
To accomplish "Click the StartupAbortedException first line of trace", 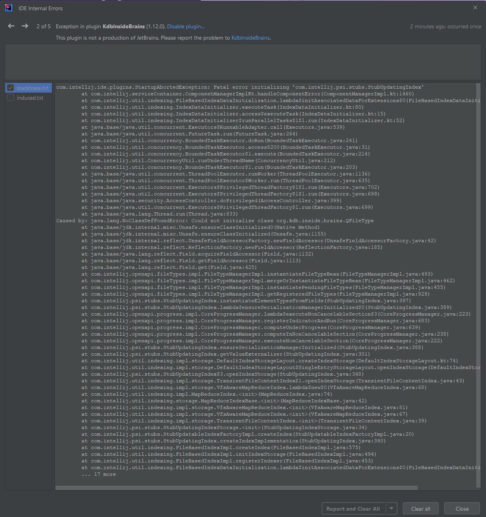I will (x=240, y=87).
